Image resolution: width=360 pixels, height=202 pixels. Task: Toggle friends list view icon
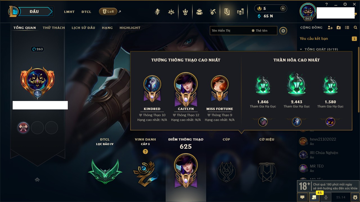coord(347,27)
